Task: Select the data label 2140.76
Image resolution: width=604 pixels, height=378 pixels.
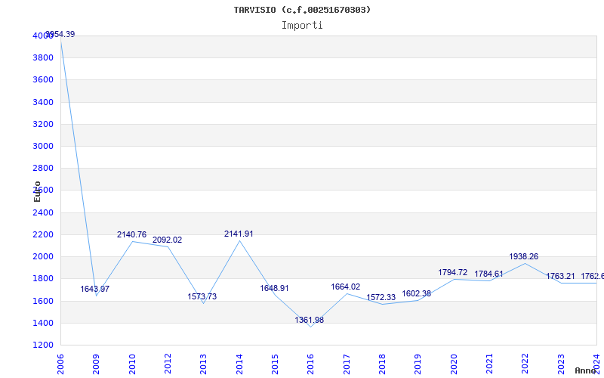Action: [x=131, y=234]
